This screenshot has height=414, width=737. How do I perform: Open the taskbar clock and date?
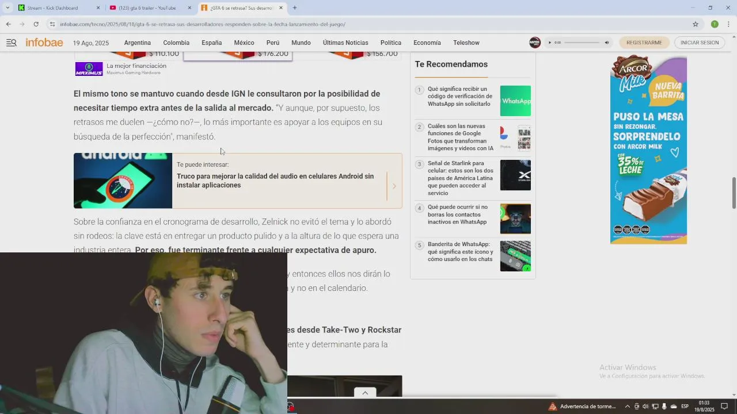(x=704, y=407)
